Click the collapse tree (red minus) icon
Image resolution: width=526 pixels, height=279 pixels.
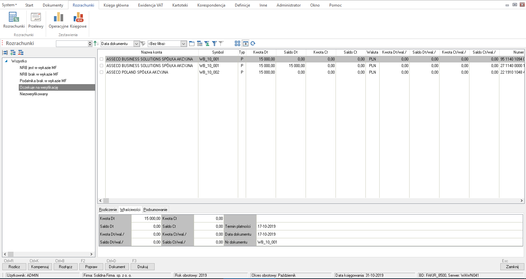tap(21, 53)
